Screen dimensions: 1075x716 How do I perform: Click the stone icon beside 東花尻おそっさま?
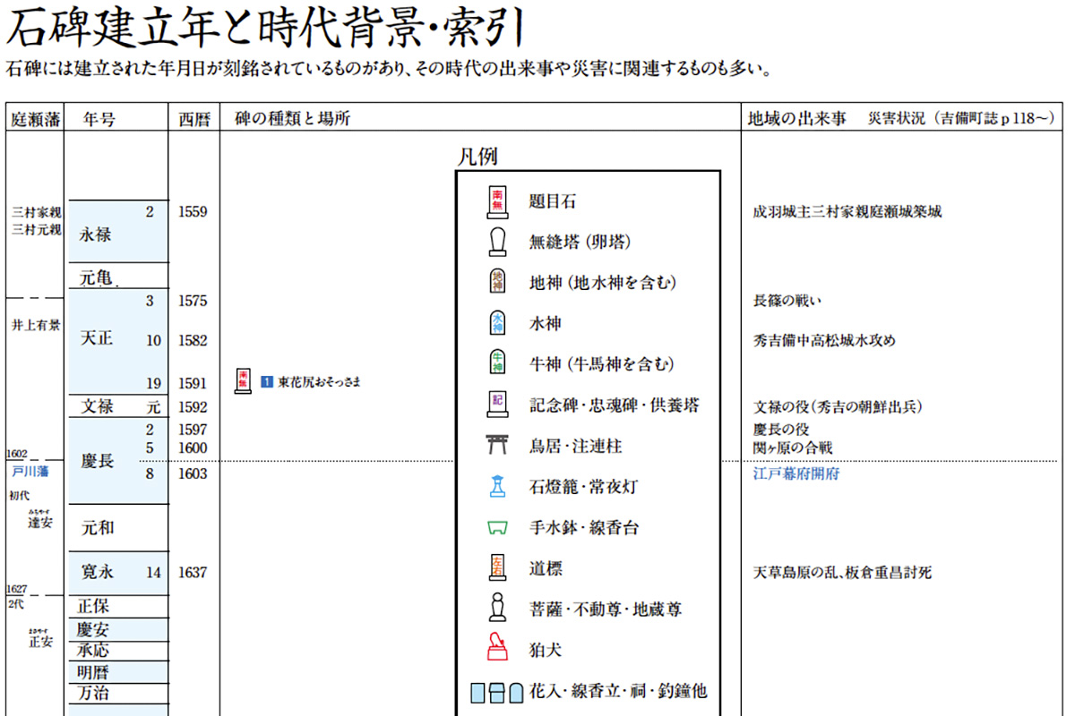click(x=243, y=381)
